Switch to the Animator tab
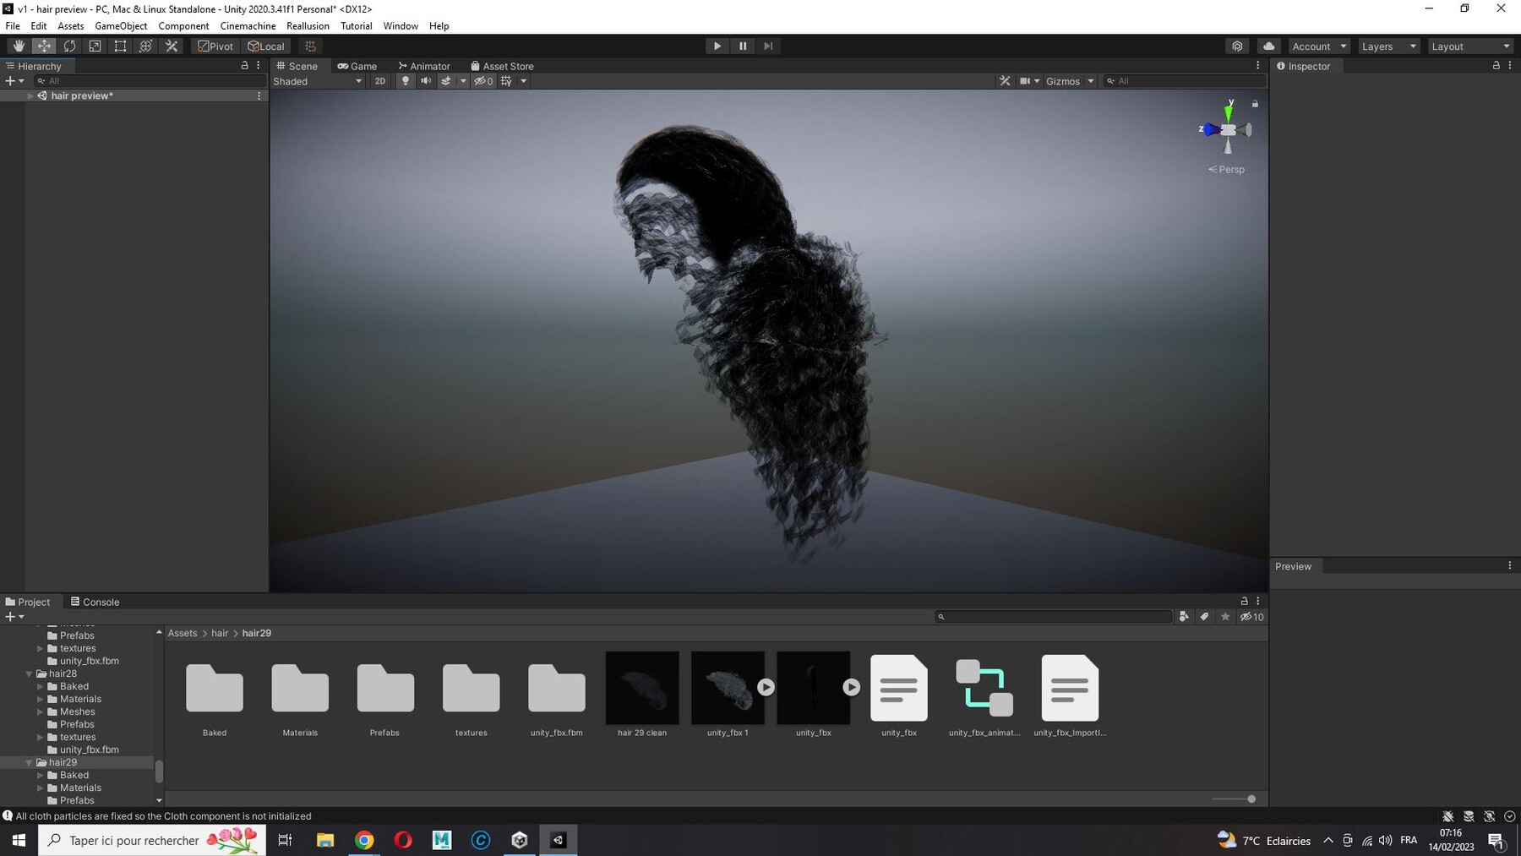Viewport: 1521px width, 856px height. tap(424, 66)
